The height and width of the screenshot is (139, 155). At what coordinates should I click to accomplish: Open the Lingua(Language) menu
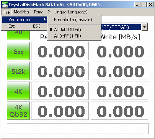pos(71,12)
